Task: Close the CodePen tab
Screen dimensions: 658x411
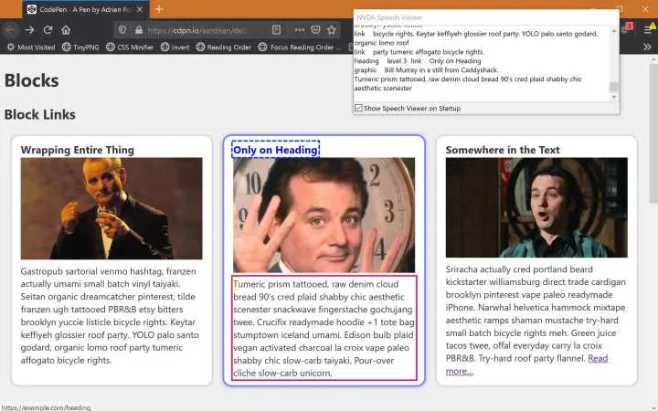Action: (140, 9)
